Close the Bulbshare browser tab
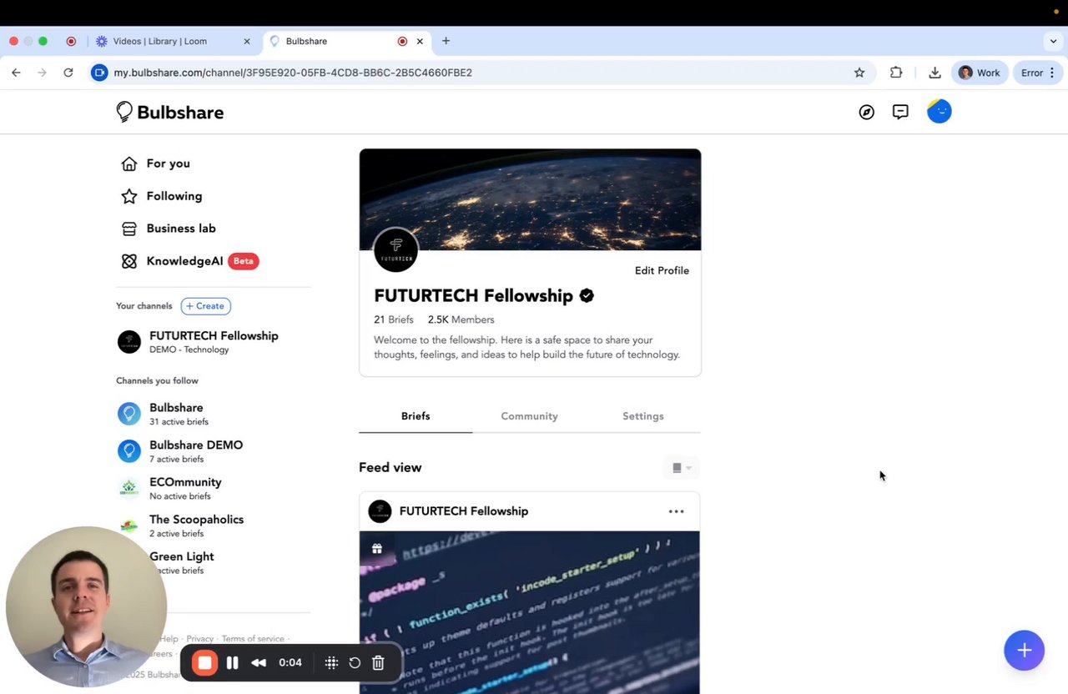Screen dimensions: 1068x694 tap(420, 41)
